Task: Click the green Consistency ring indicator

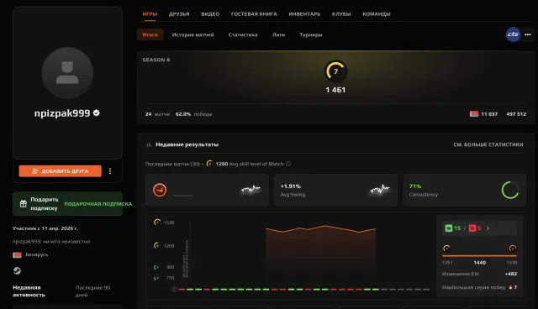Action: pyautogui.click(x=510, y=190)
